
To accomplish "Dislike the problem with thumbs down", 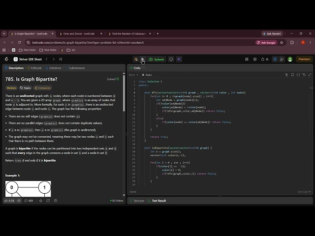I will point(19,201).
